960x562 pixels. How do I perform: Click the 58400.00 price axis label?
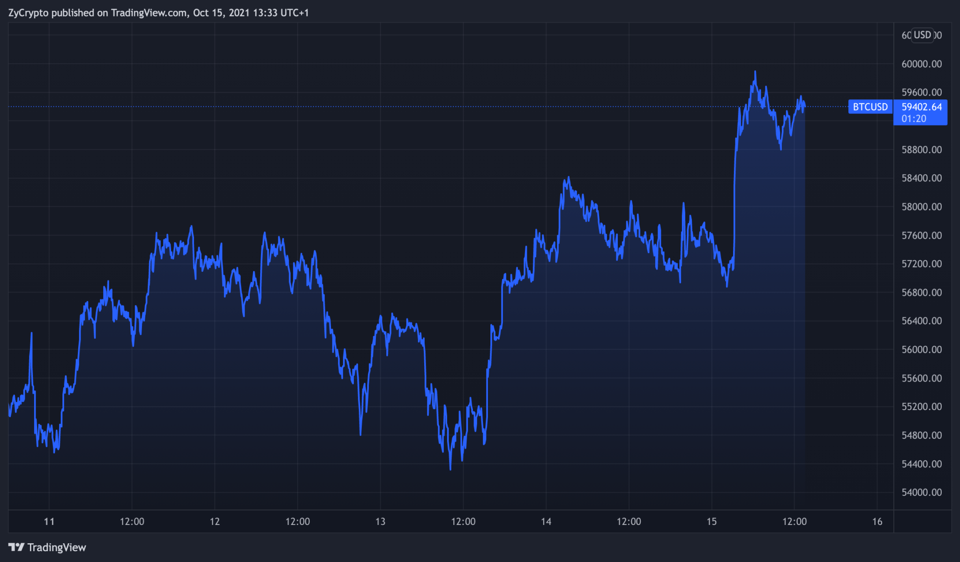click(922, 178)
